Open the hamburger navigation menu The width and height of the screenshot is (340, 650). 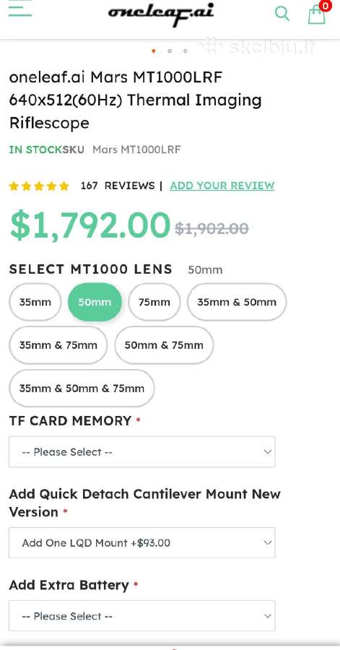point(20,8)
